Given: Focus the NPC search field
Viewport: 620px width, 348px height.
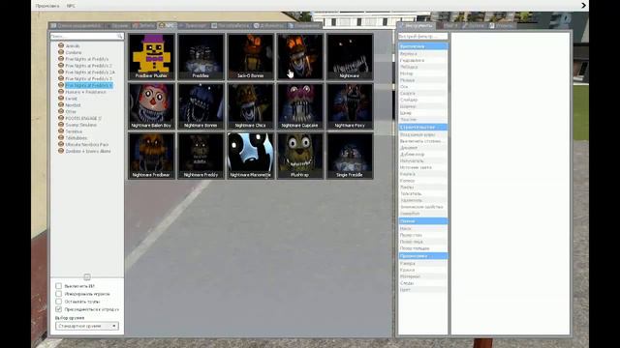Looking at the screenshot, I should tap(86, 37).
